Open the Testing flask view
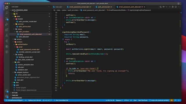The height and width of the screenshot is (104, 186). coord(7,35)
